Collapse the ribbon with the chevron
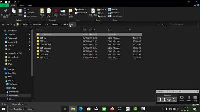 195,5
